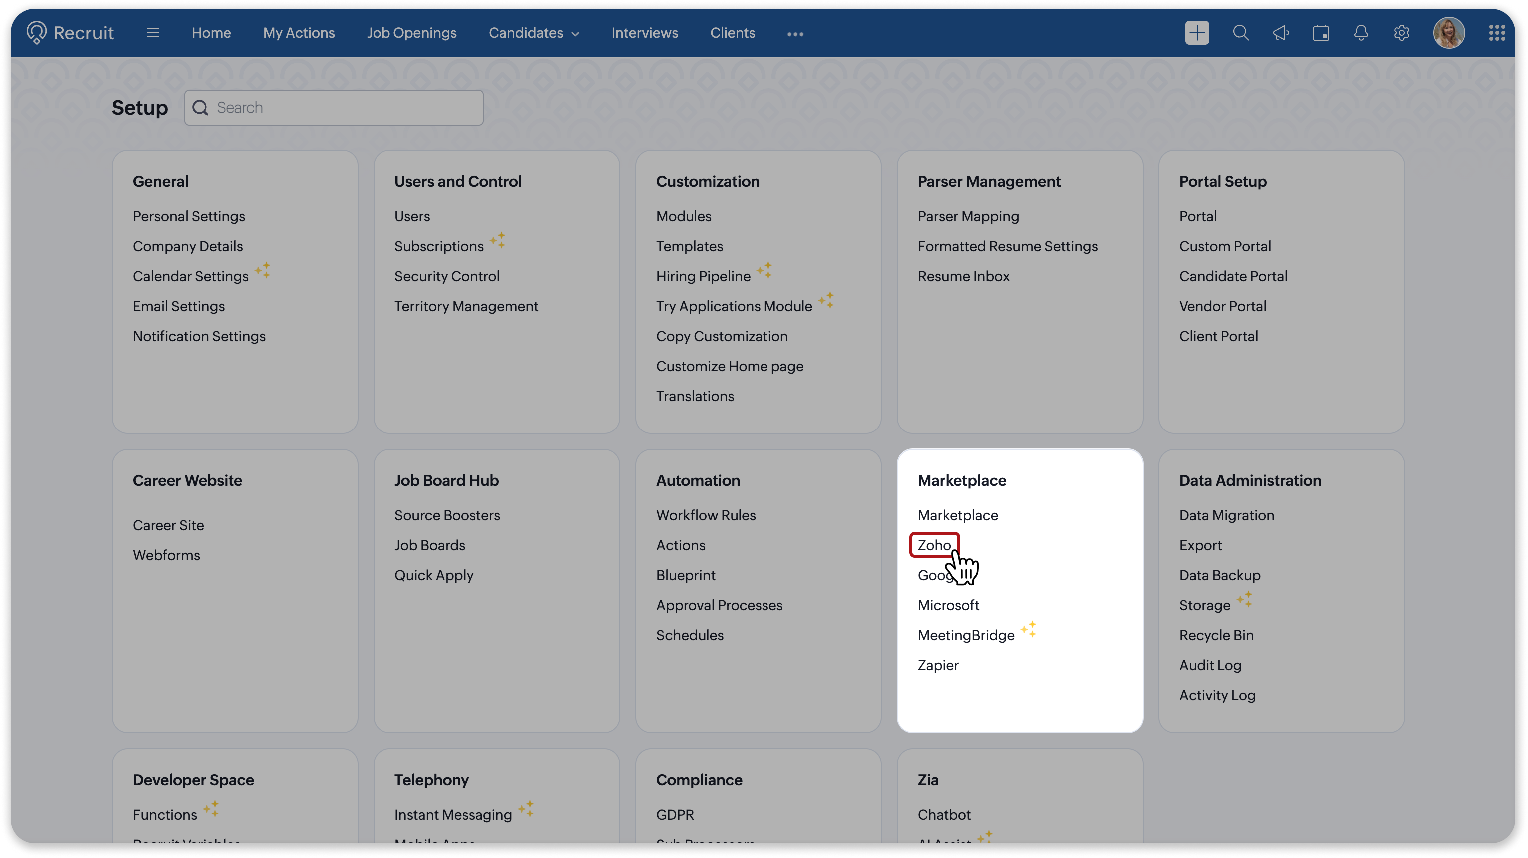Open the search magnifier in top bar
The width and height of the screenshot is (1528, 858).
(1240, 33)
